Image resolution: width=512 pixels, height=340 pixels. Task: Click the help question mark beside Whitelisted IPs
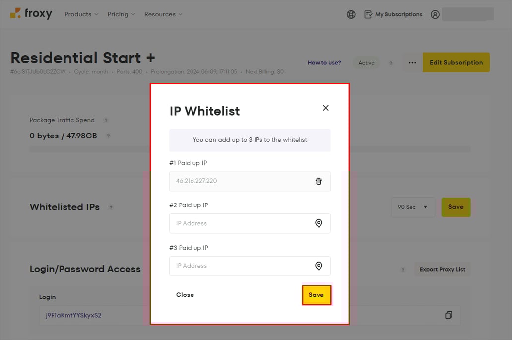click(x=110, y=207)
